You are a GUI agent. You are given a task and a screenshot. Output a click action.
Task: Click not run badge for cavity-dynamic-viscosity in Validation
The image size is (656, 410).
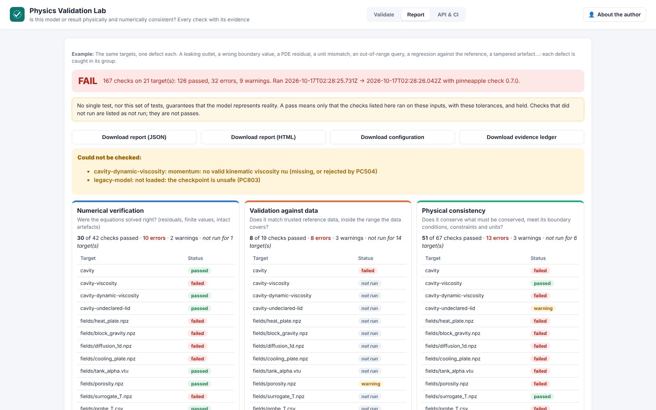tap(369, 296)
